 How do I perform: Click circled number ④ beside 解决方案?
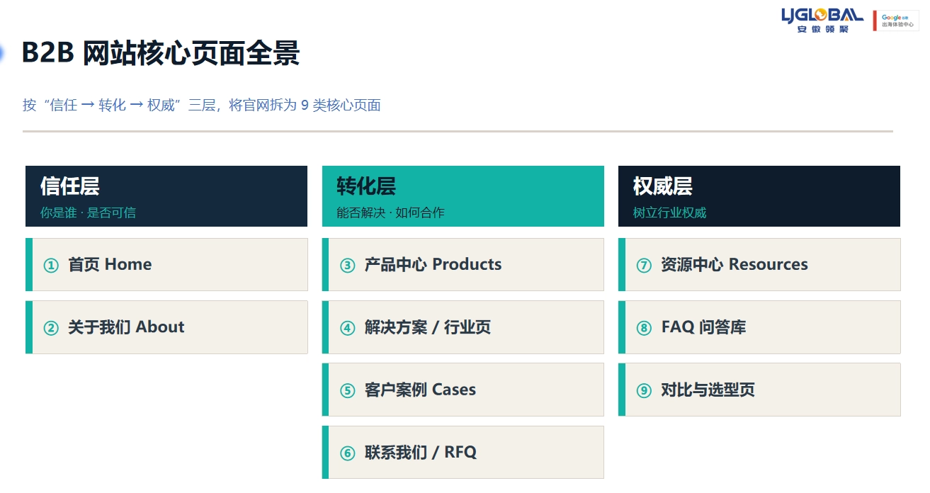347,328
